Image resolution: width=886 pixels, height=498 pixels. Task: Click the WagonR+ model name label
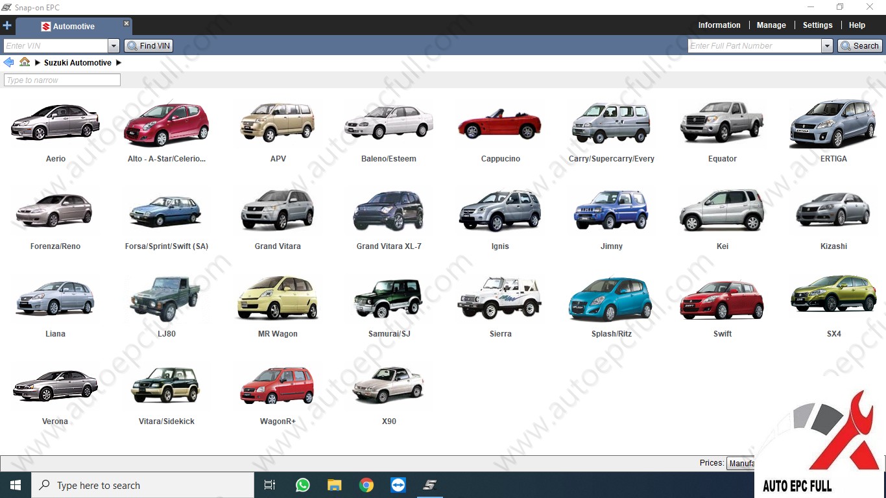pos(278,421)
